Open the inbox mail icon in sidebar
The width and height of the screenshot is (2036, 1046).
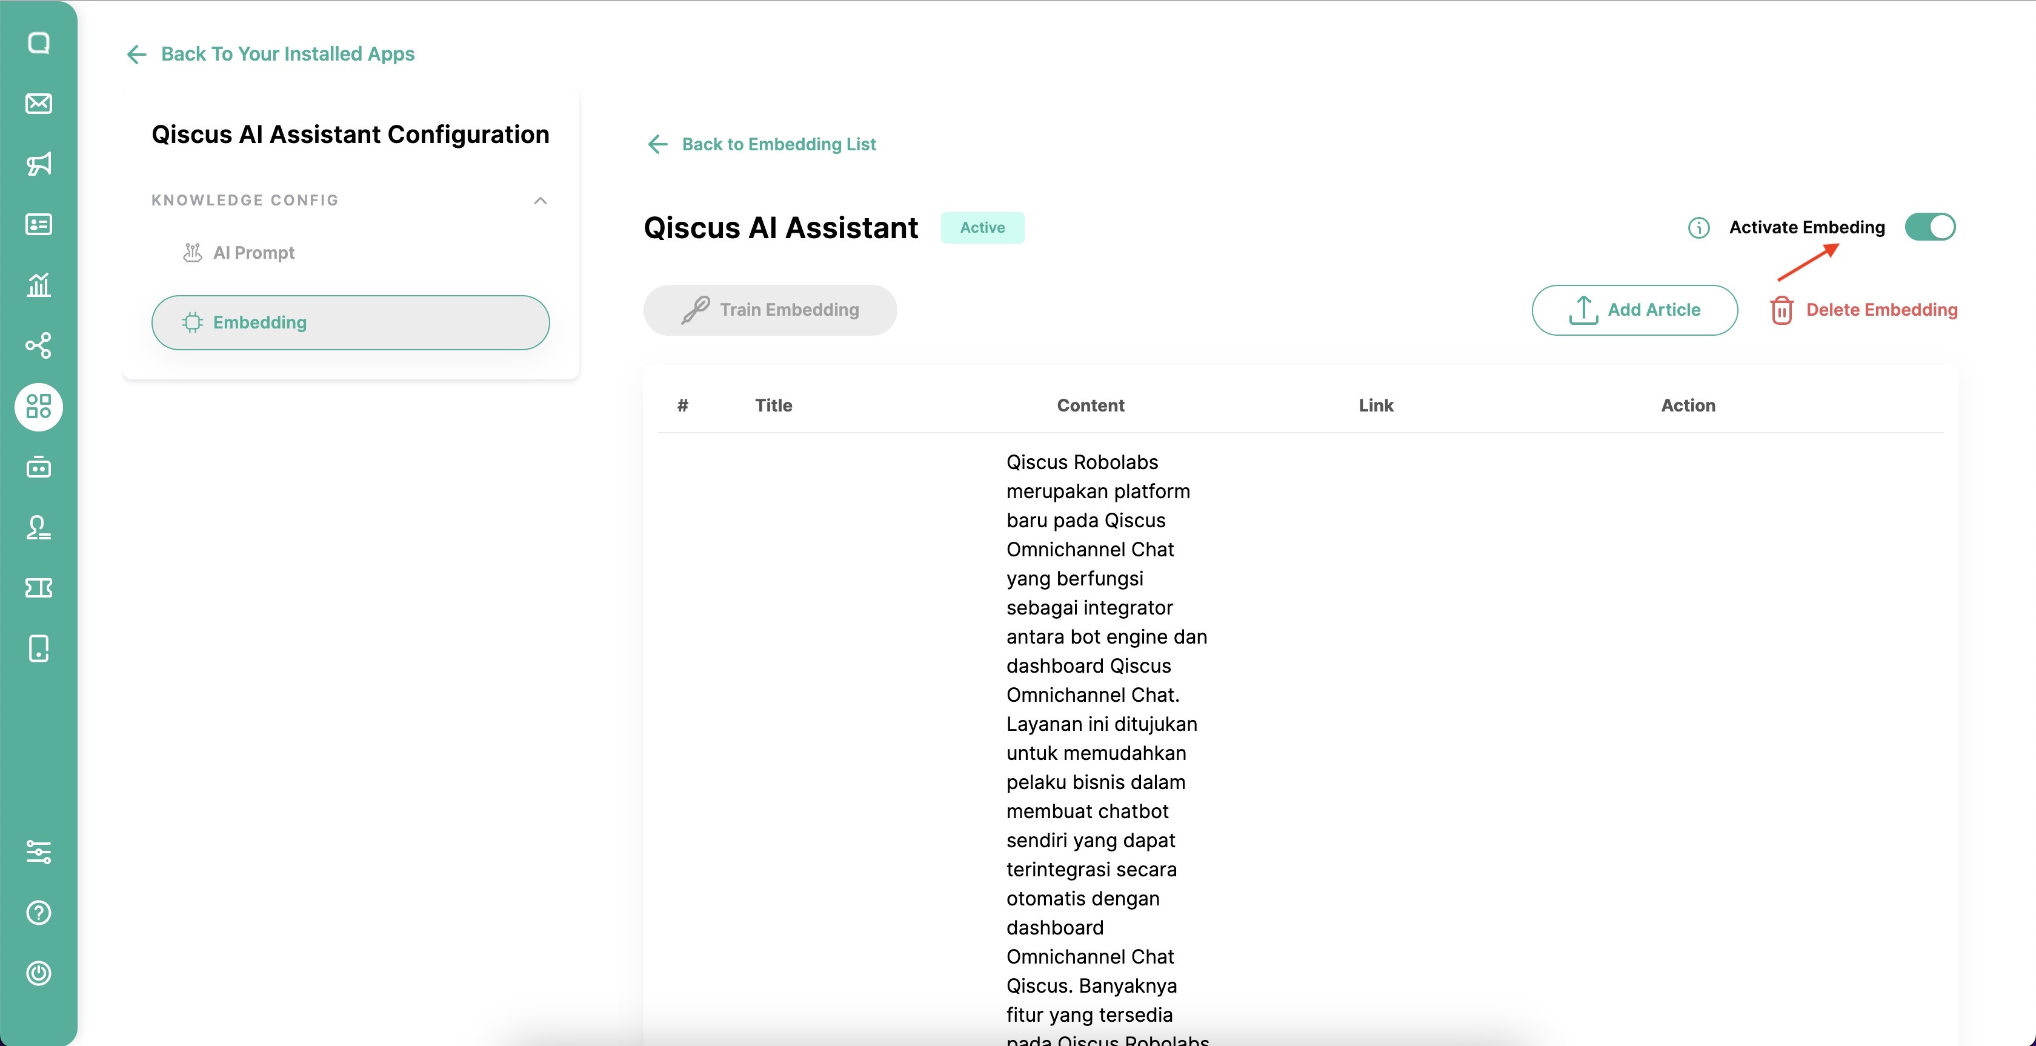39,104
